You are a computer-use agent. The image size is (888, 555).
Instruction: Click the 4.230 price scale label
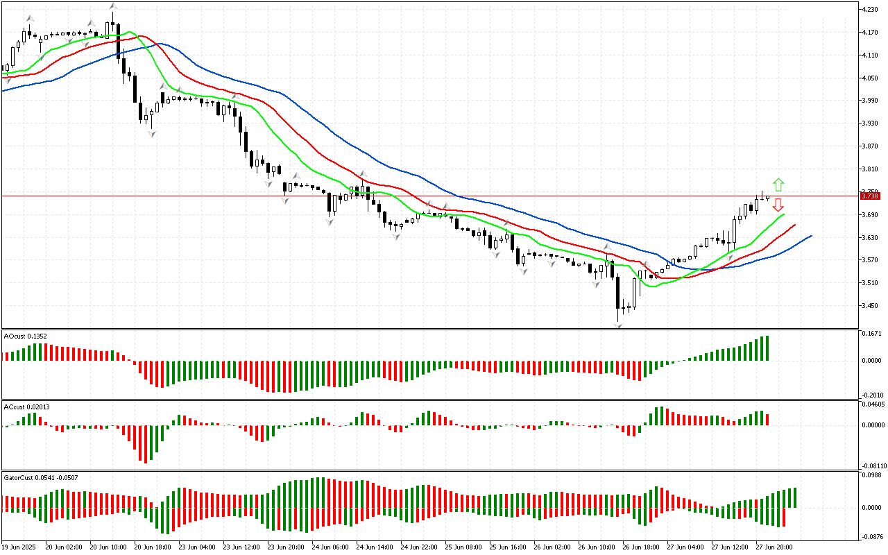point(869,10)
